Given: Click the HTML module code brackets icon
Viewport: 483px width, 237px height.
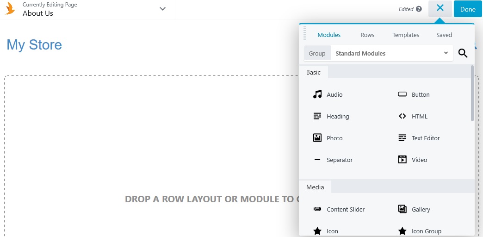Looking at the screenshot, I should 402,116.
